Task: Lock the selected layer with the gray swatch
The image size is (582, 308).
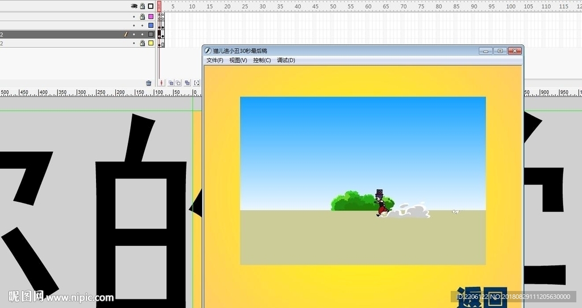Action: (x=142, y=35)
